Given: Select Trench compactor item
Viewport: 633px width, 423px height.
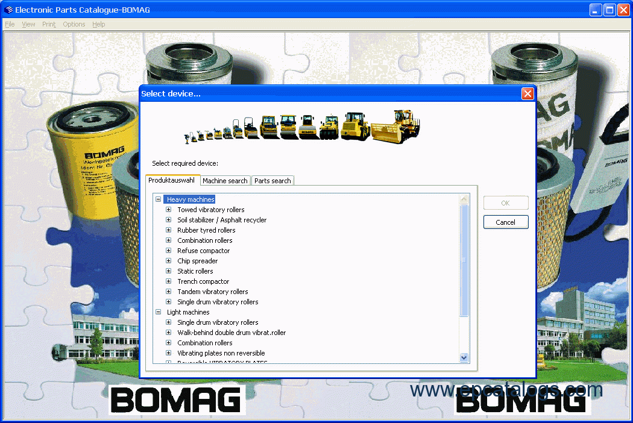Looking at the screenshot, I should [x=203, y=281].
